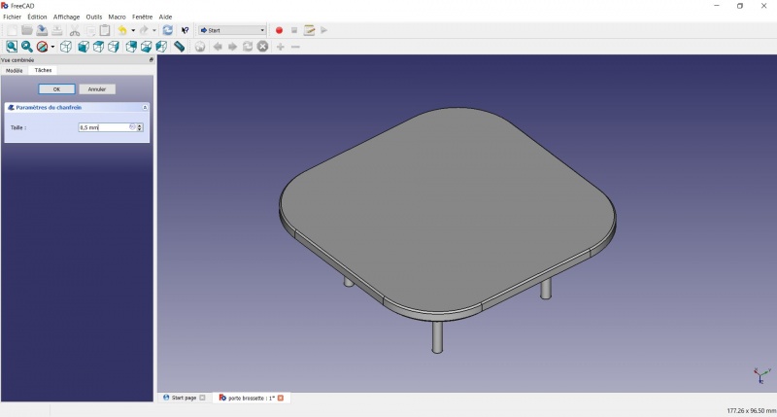Screen dimensions: 777x417
Task: Click the refresh recompute icon
Action: coord(167,30)
